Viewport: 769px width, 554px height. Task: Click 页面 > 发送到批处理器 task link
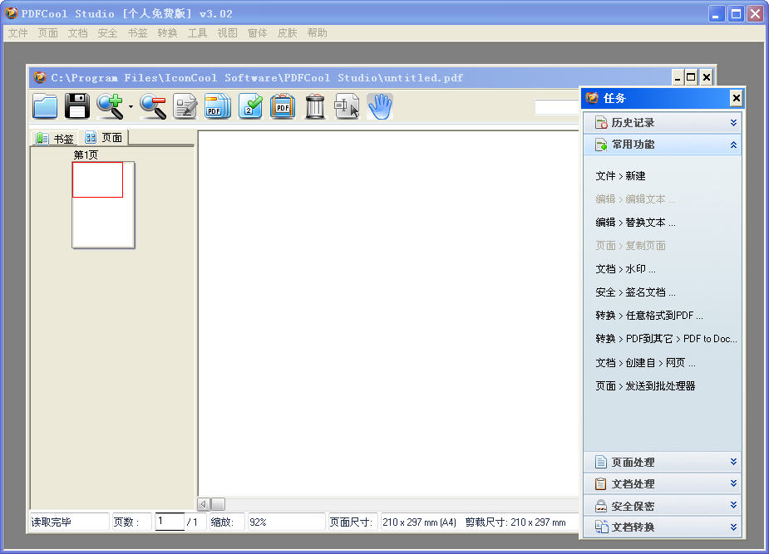645,386
